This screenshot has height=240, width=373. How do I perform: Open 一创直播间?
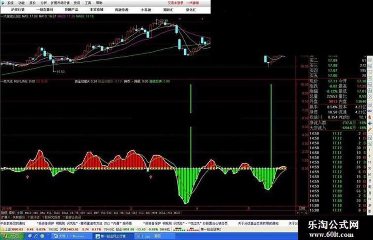(x=45, y=10)
